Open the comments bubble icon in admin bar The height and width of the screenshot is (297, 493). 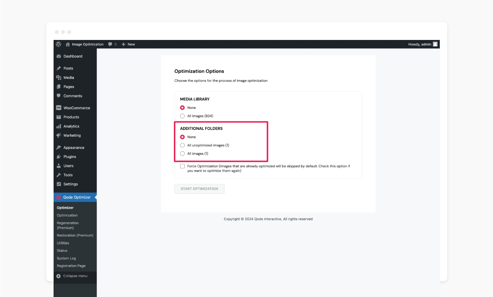click(110, 44)
